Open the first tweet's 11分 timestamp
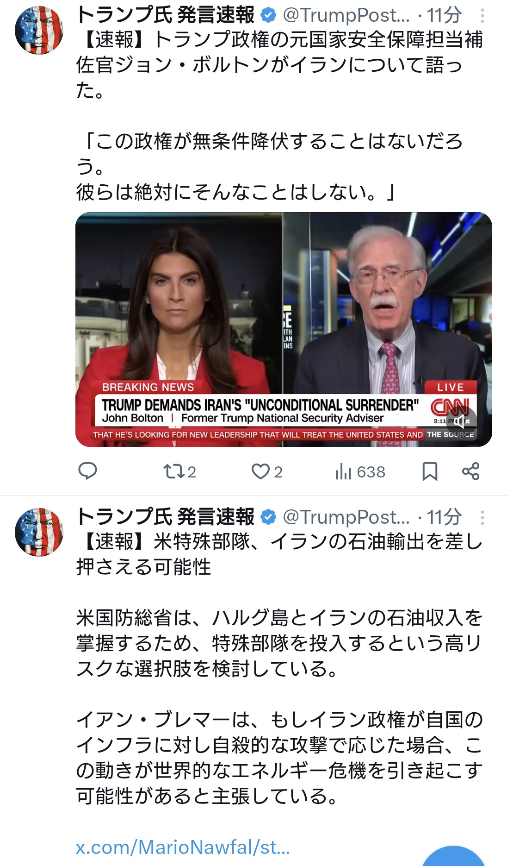Screen dimensions: 507x866 (x=444, y=15)
